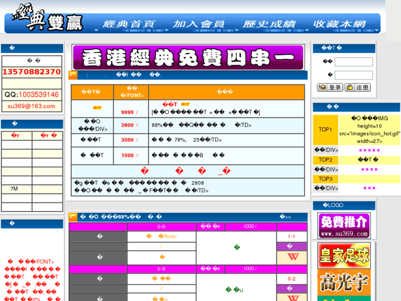
Task: Click the HOT icon in first table row
Action: click(x=97, y=108)
